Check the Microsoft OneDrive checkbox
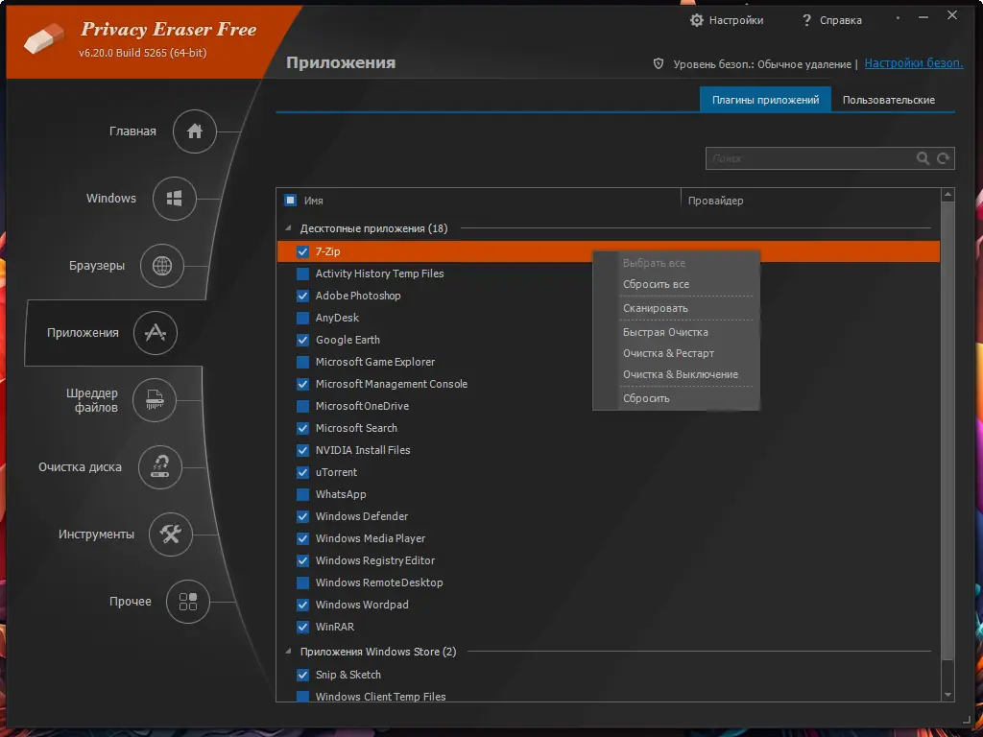This screenshot has width=983, height=737. pos(302,406)
